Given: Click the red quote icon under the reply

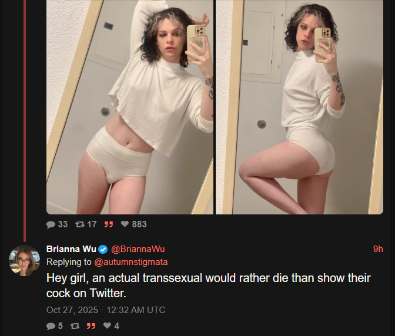Looking at the screenshot, I should pos(91,326).
